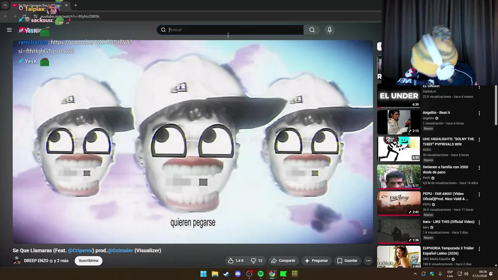Open volume control in system tray
Screen dimensions: 498x280
(x=466, y=274)
